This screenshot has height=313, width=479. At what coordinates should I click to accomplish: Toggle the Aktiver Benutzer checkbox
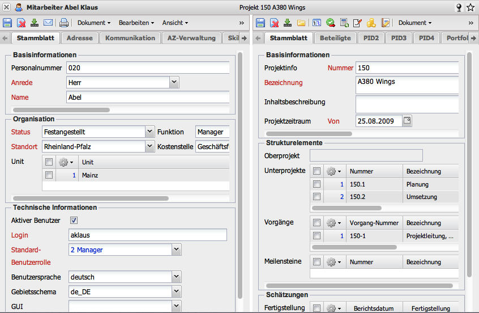74,220
